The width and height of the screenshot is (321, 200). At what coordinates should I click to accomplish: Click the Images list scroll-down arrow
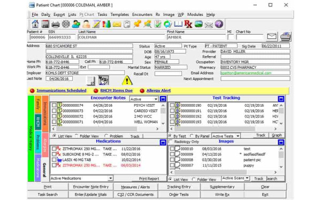click(x=281, y=167)
